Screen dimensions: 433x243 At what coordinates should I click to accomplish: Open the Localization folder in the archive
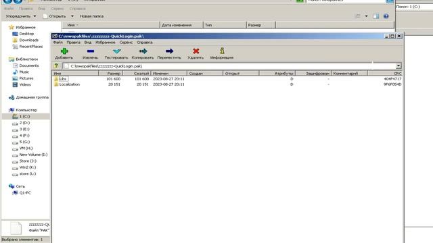(69, 84)
